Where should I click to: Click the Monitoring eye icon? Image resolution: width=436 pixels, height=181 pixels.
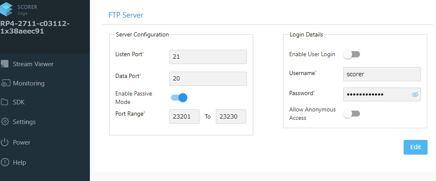pyautogui.click(x=5, y=83)
